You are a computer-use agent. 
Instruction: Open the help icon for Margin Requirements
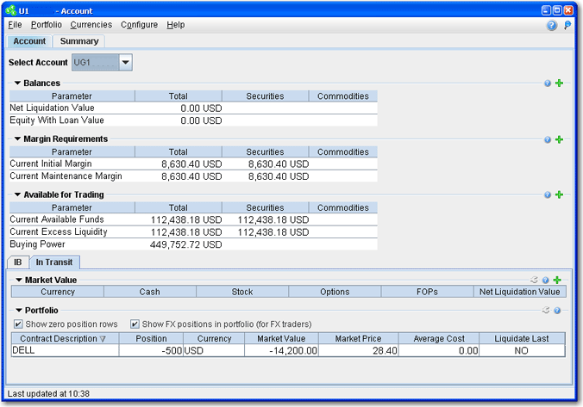click(x=548, y=139)
